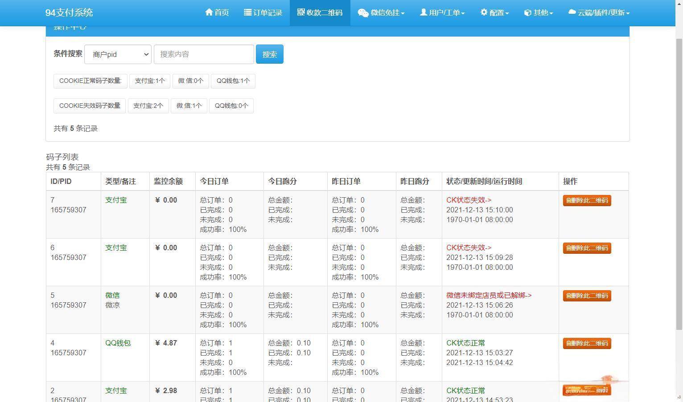
Task: Click the ¥ 2.98 balance value
Action: point(166,391)
